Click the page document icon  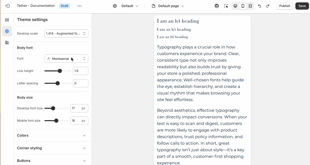tap(153, 6)
